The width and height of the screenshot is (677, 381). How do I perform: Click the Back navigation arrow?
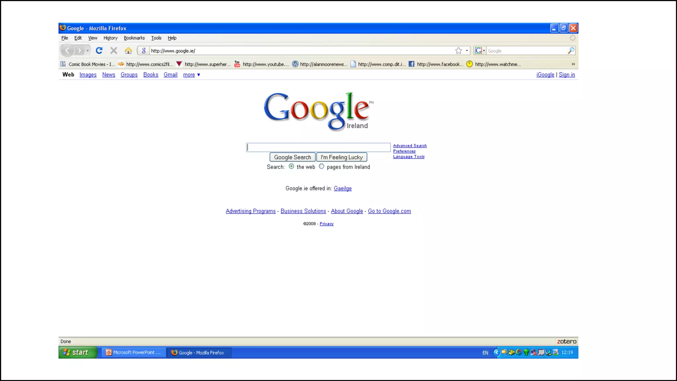(x=67, y=51)
